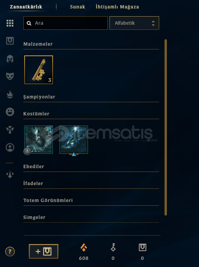Image resolution: width=199 pixels, height=267 pixels.
Task: Click the add chest purchase button
Action: 44,251
